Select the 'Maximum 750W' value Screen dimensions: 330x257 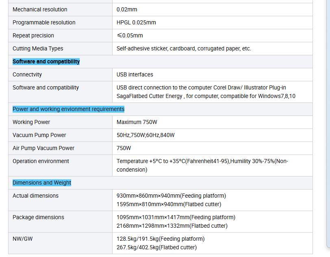click(x=137, y=122)
